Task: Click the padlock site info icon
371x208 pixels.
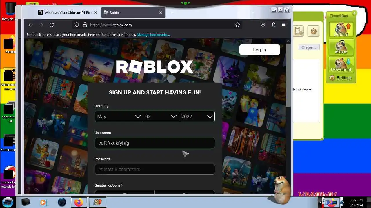Action: click(x=85, y=25)
